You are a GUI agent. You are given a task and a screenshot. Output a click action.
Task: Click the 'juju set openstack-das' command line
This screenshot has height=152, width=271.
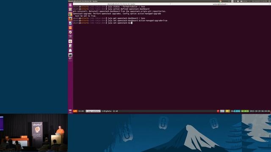[x=120, y=23]
